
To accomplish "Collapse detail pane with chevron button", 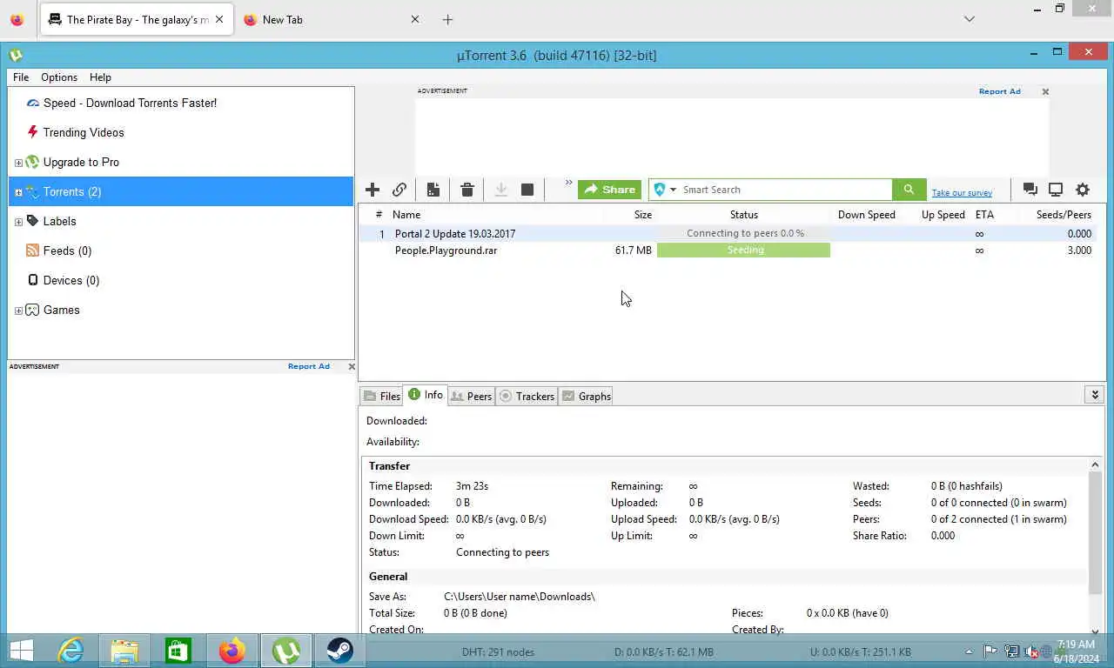I will [x=1095, y=395].
